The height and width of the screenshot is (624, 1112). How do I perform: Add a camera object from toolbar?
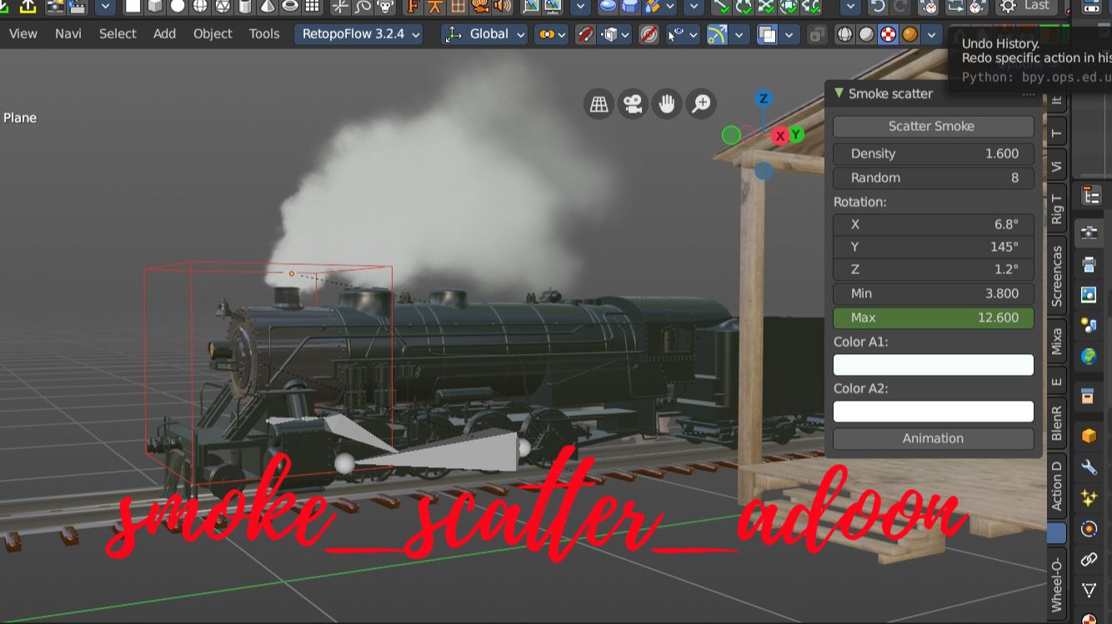tap(480, 7)
